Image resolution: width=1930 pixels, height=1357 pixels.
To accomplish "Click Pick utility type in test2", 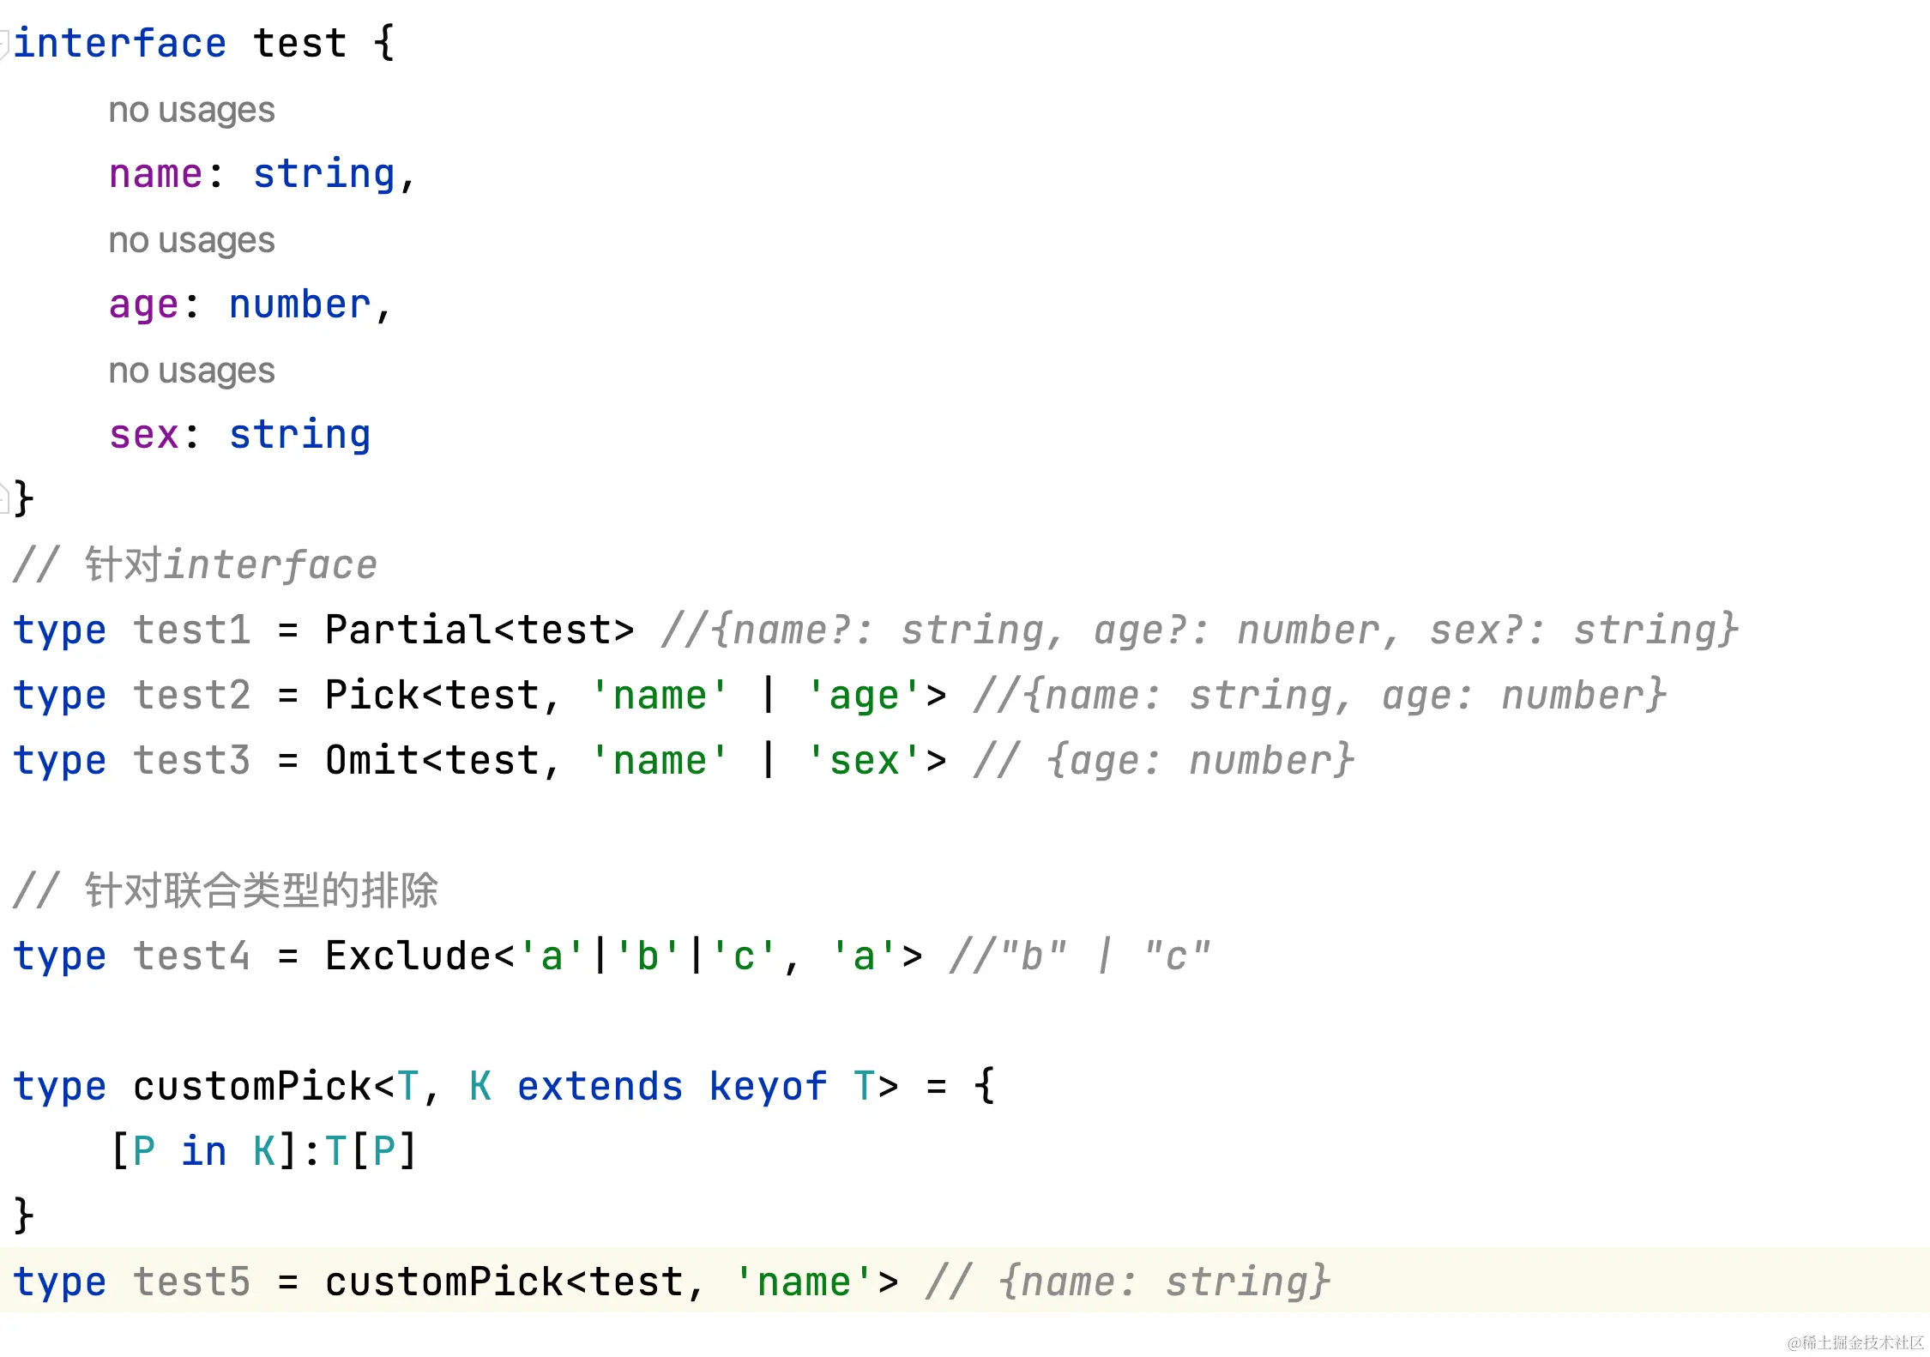I will click(x=371, y=696).
